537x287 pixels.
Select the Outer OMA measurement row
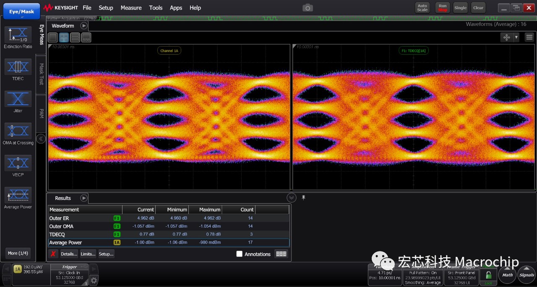click(169, 226)
